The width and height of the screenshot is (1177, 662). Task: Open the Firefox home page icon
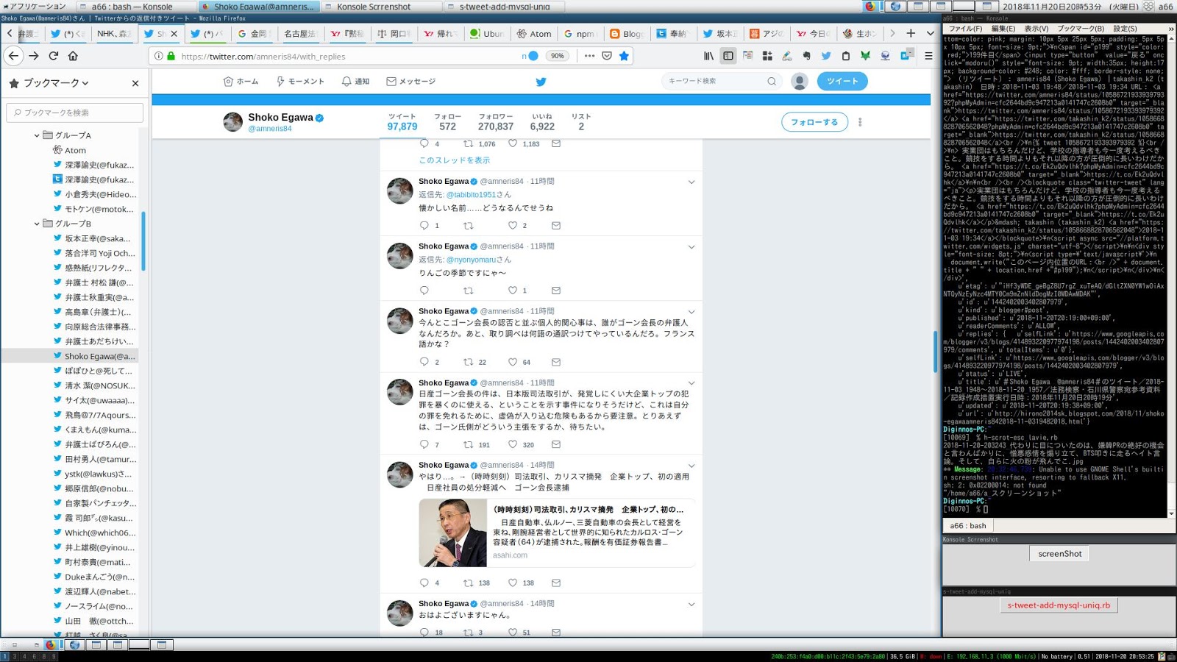(73, 56)
